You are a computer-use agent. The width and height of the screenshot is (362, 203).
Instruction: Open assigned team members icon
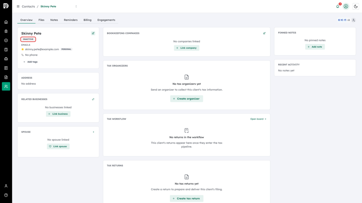pyautogui.click(x=354, y=20)
